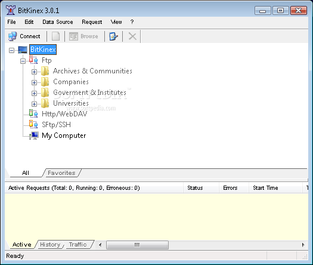Click the BitKinex monitor icon in tree
The image size is (313, 265).
23,50
